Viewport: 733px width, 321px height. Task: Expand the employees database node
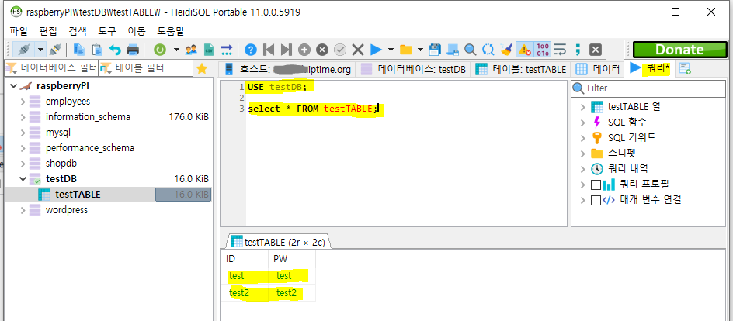[23, 102]
